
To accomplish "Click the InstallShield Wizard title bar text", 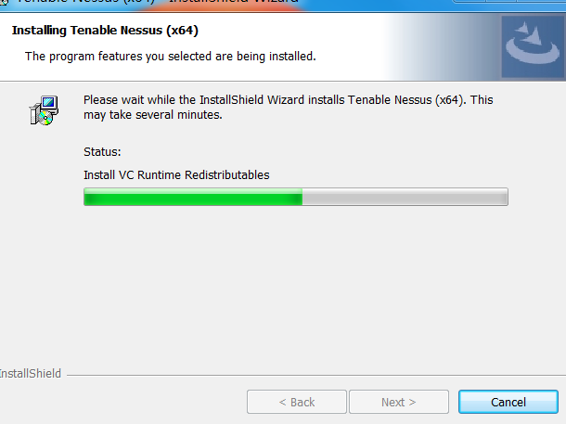I will pyautogui.click(x=234, y=2).
